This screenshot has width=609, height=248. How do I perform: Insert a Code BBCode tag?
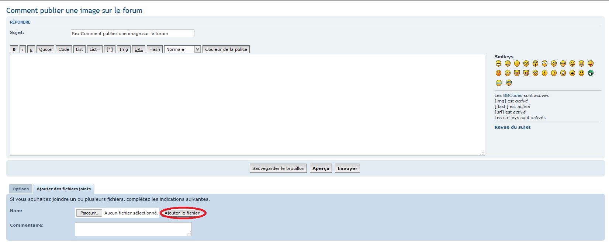pos(64,49)
